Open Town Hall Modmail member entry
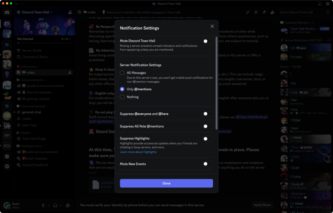333x213 pixels. pyautogui.click(x=305, y=30)
